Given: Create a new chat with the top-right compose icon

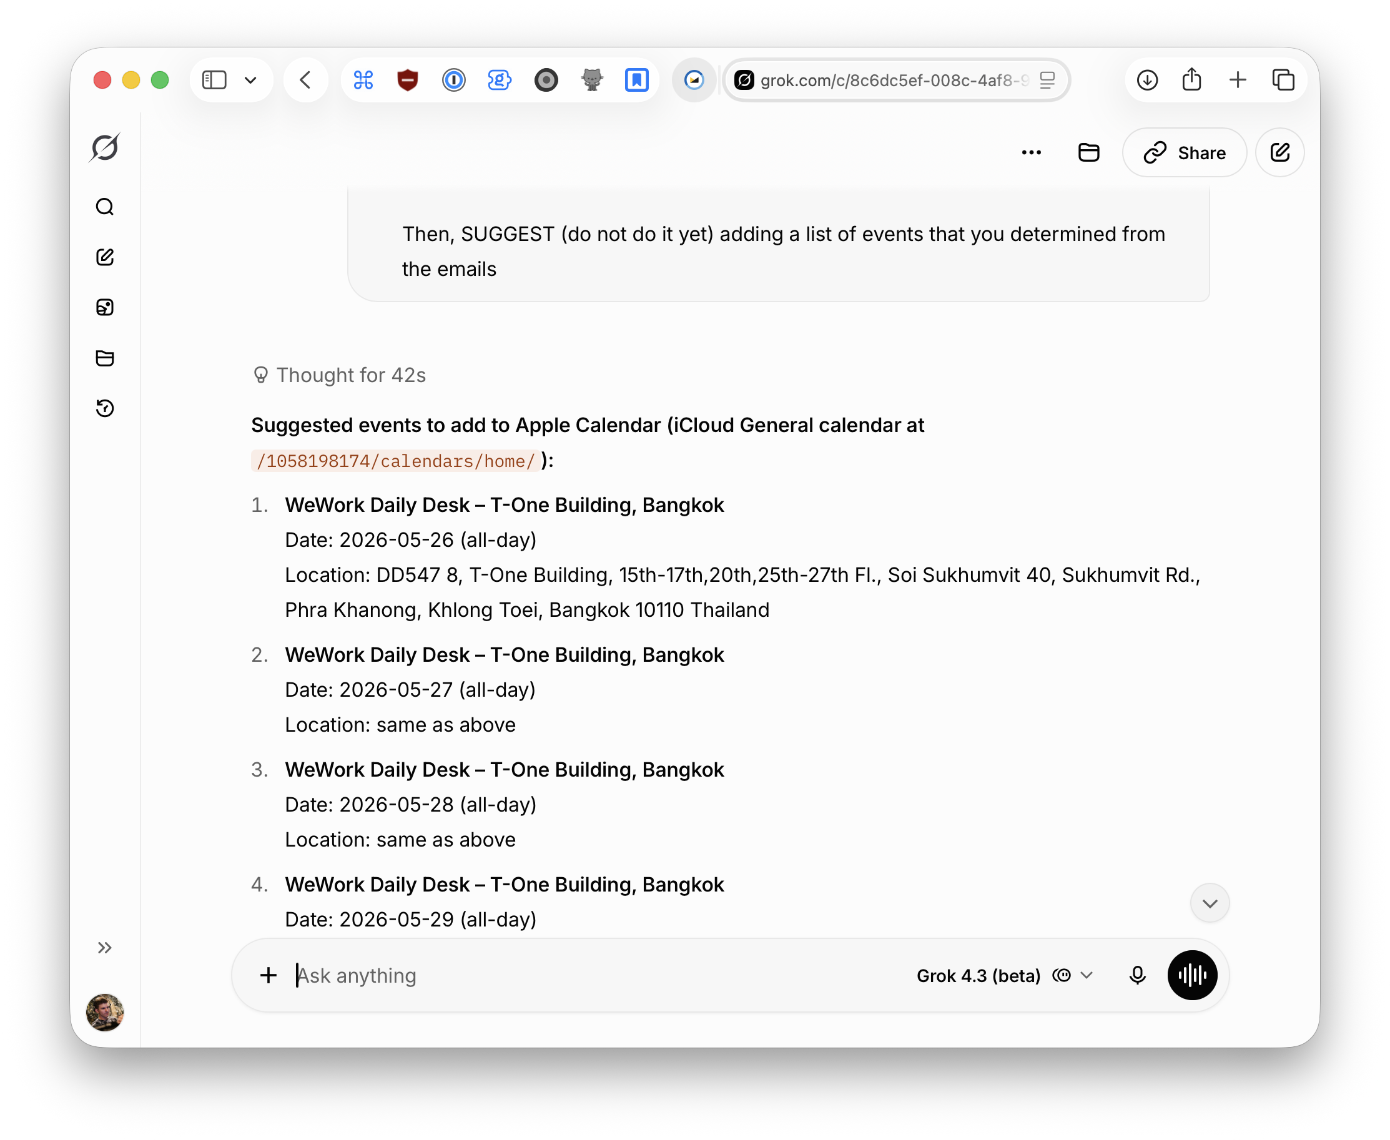Looking at the screenshot, I should pos(1279,153).
